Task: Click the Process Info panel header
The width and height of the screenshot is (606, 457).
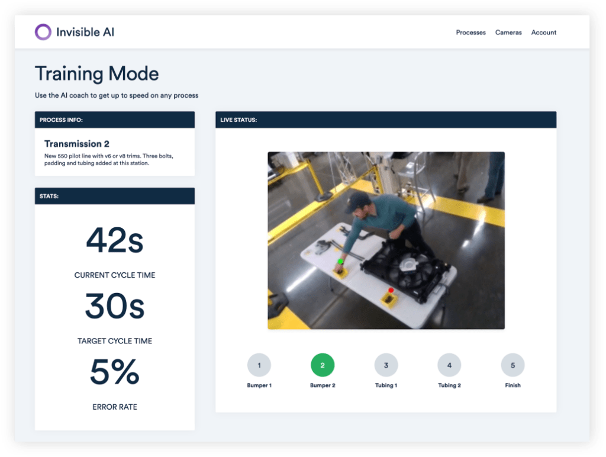Action: point(115,120)
